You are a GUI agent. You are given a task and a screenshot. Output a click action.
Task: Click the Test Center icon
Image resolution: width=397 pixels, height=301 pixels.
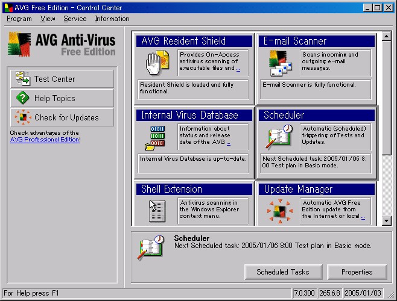click(23, 78)
